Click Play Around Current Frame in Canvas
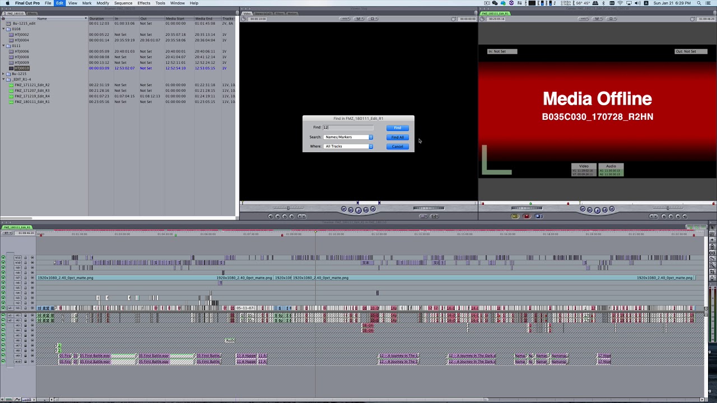 click(604, 210)
